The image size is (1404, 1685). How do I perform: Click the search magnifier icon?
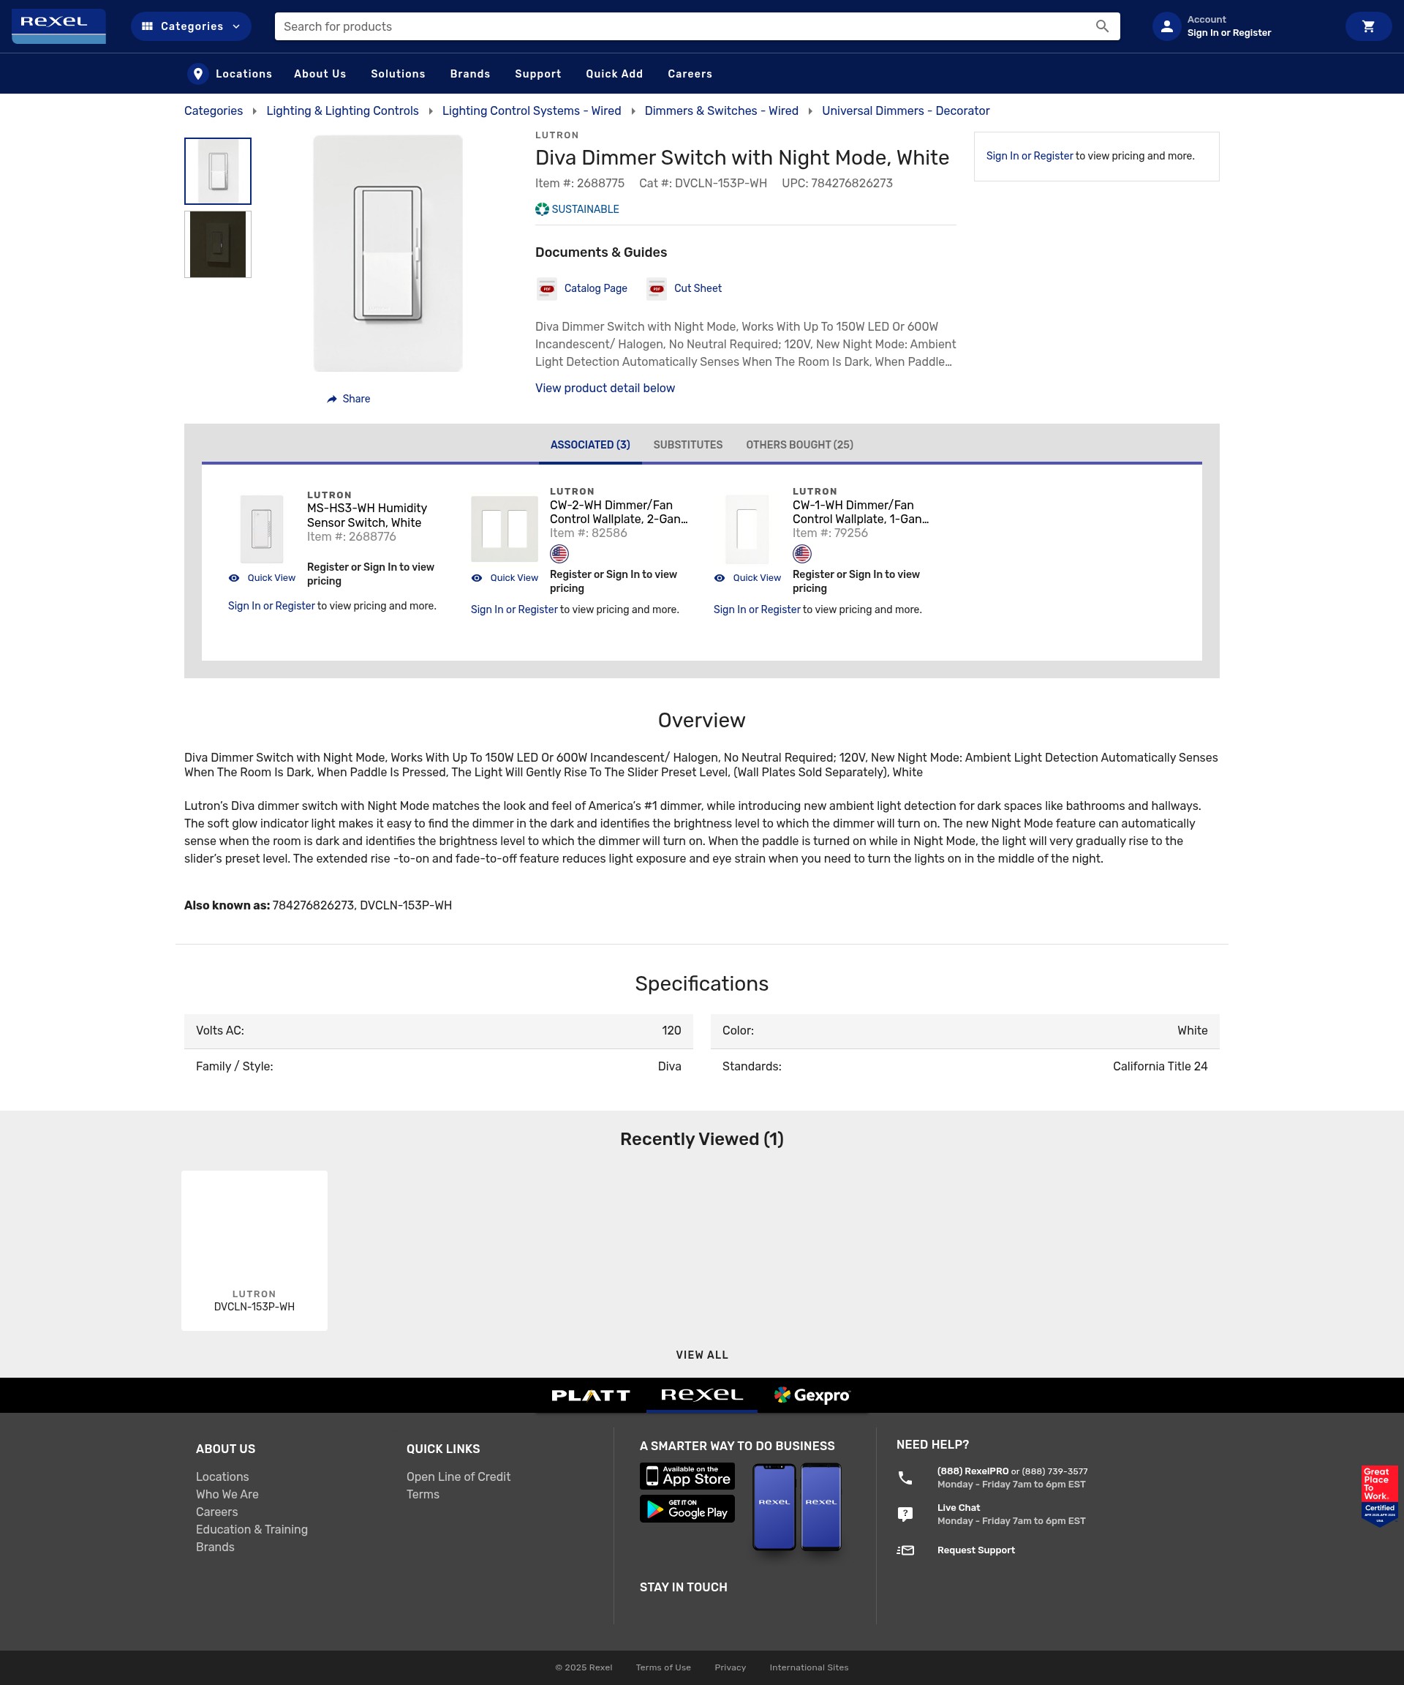coord(1103,26)
